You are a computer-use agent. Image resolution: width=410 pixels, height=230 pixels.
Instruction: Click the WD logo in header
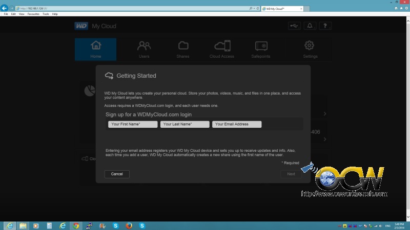[x=81, y=26]
